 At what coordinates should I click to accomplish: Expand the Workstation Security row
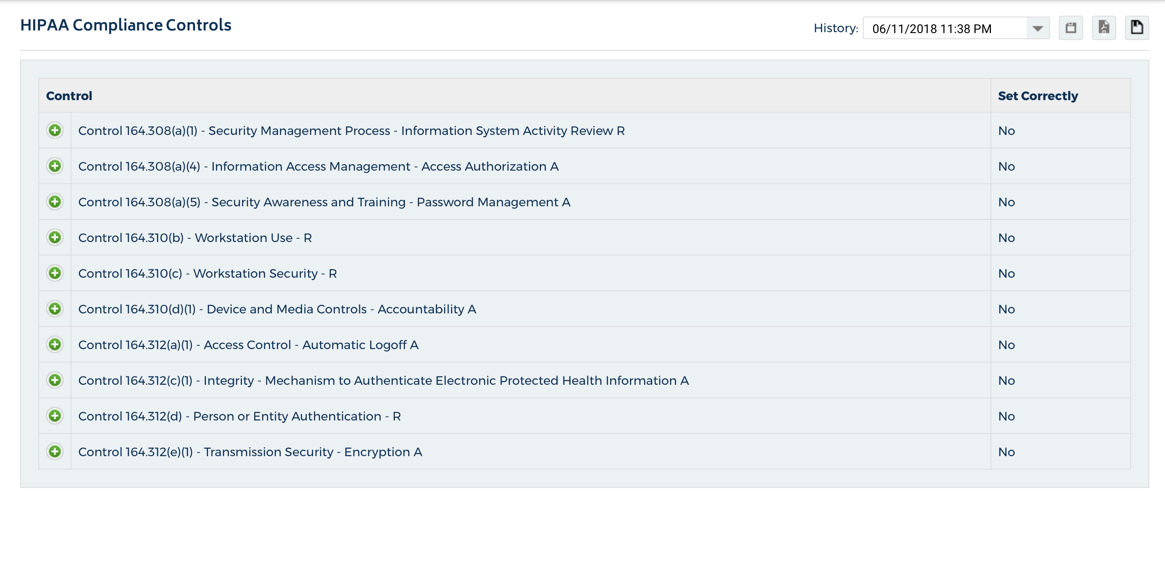click(x=55, y=273)
